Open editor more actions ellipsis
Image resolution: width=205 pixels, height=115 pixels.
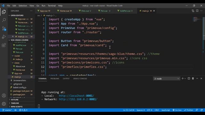click(201, 11)
